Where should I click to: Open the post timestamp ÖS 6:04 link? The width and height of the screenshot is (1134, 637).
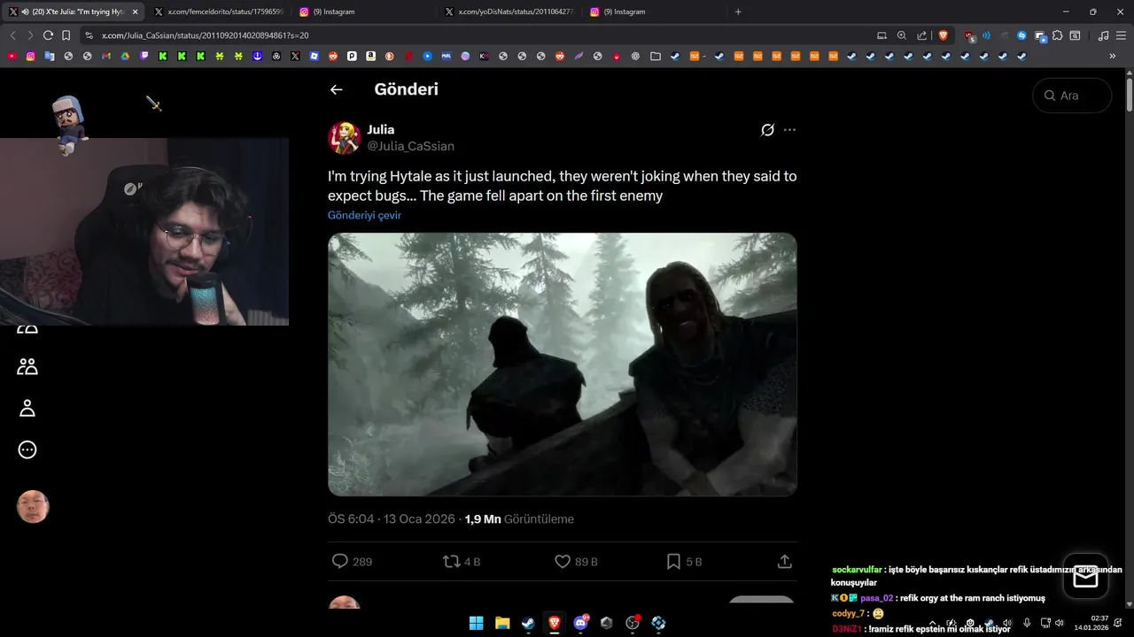(x=392, y=519)
